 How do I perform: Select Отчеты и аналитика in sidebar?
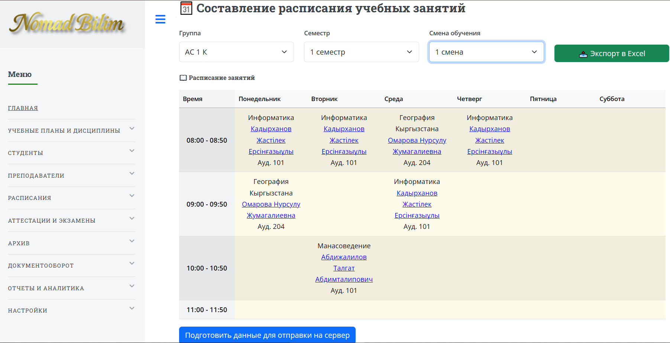[x=46, y=288]
